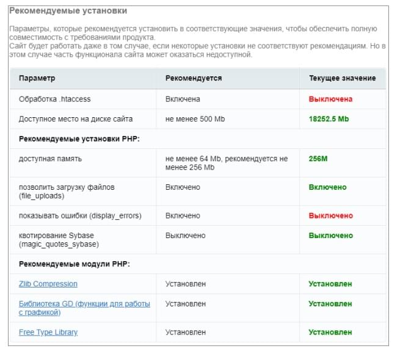Click the Установлен status for Zlib Compression
Viewport: 400px width, 354px height.
pyautogui.click(x=330, y=284)
